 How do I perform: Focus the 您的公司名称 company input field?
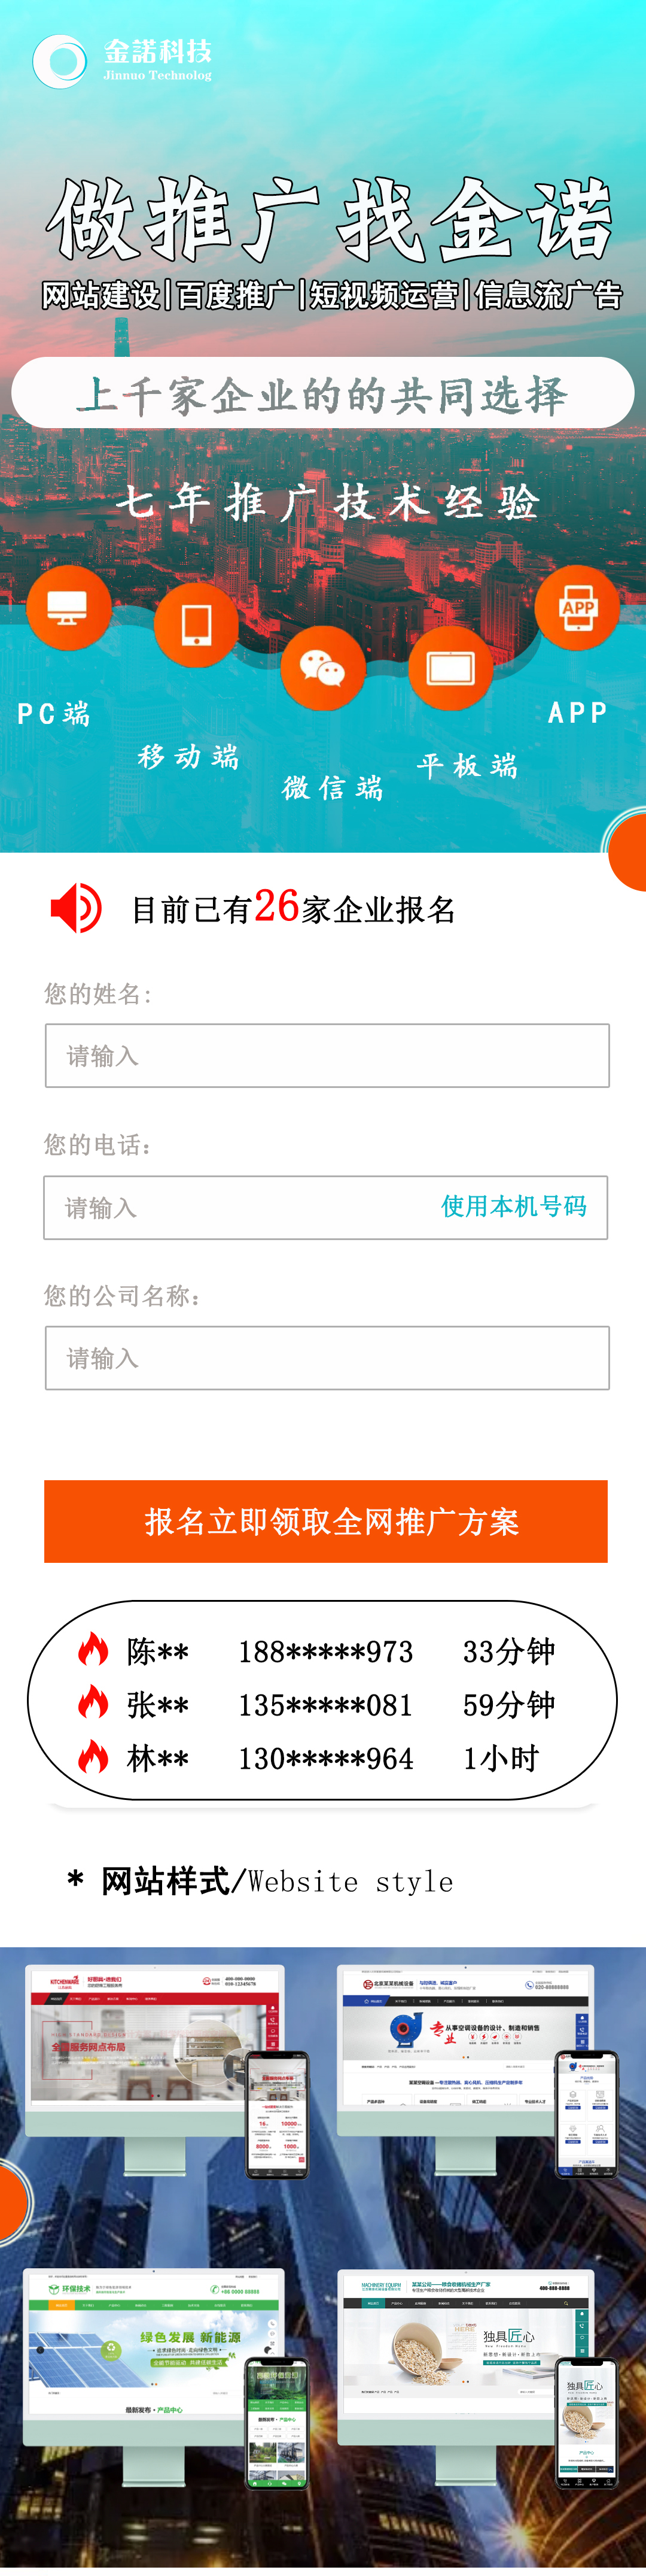[x=327, y=1357]
